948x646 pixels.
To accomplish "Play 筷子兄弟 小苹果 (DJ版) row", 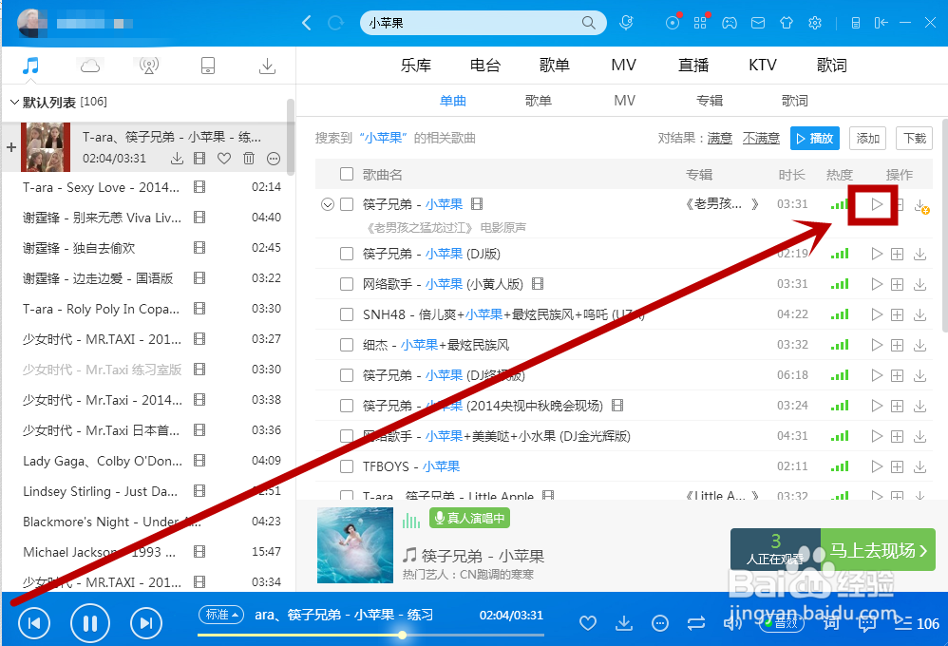I will coord(877,254).
